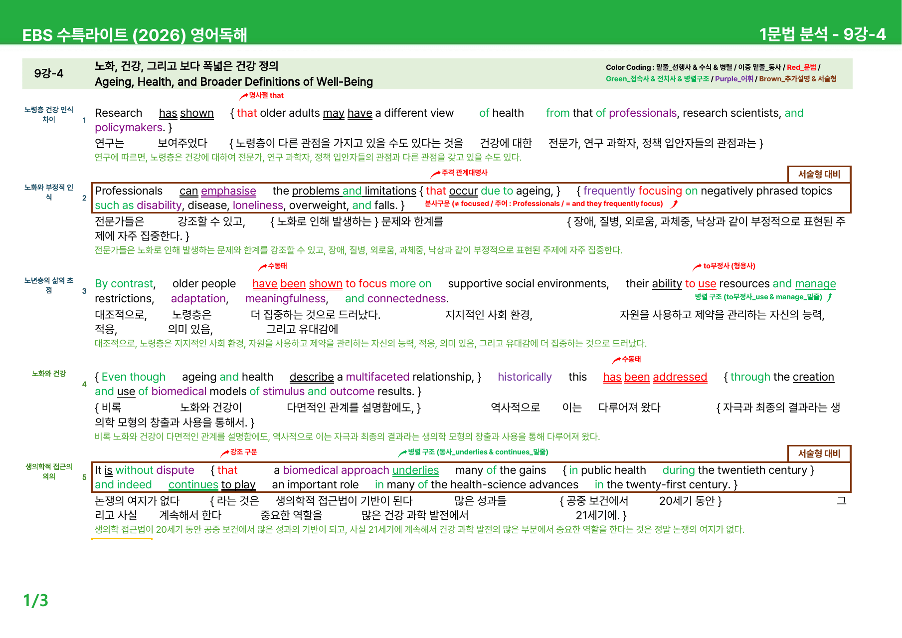Click the purple word 'connectedness'
The width and height of the screenshot is (902, 638).
click(x=406, y=299)
